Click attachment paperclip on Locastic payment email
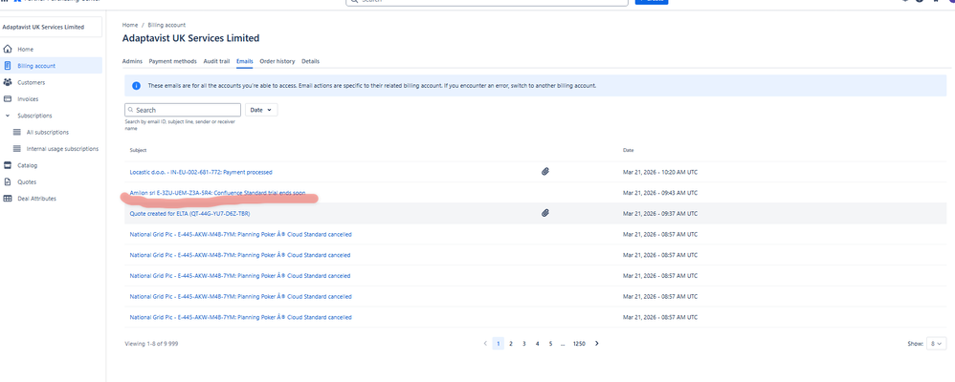The width and height of the screenshot is (955, 382). (545, 172)
